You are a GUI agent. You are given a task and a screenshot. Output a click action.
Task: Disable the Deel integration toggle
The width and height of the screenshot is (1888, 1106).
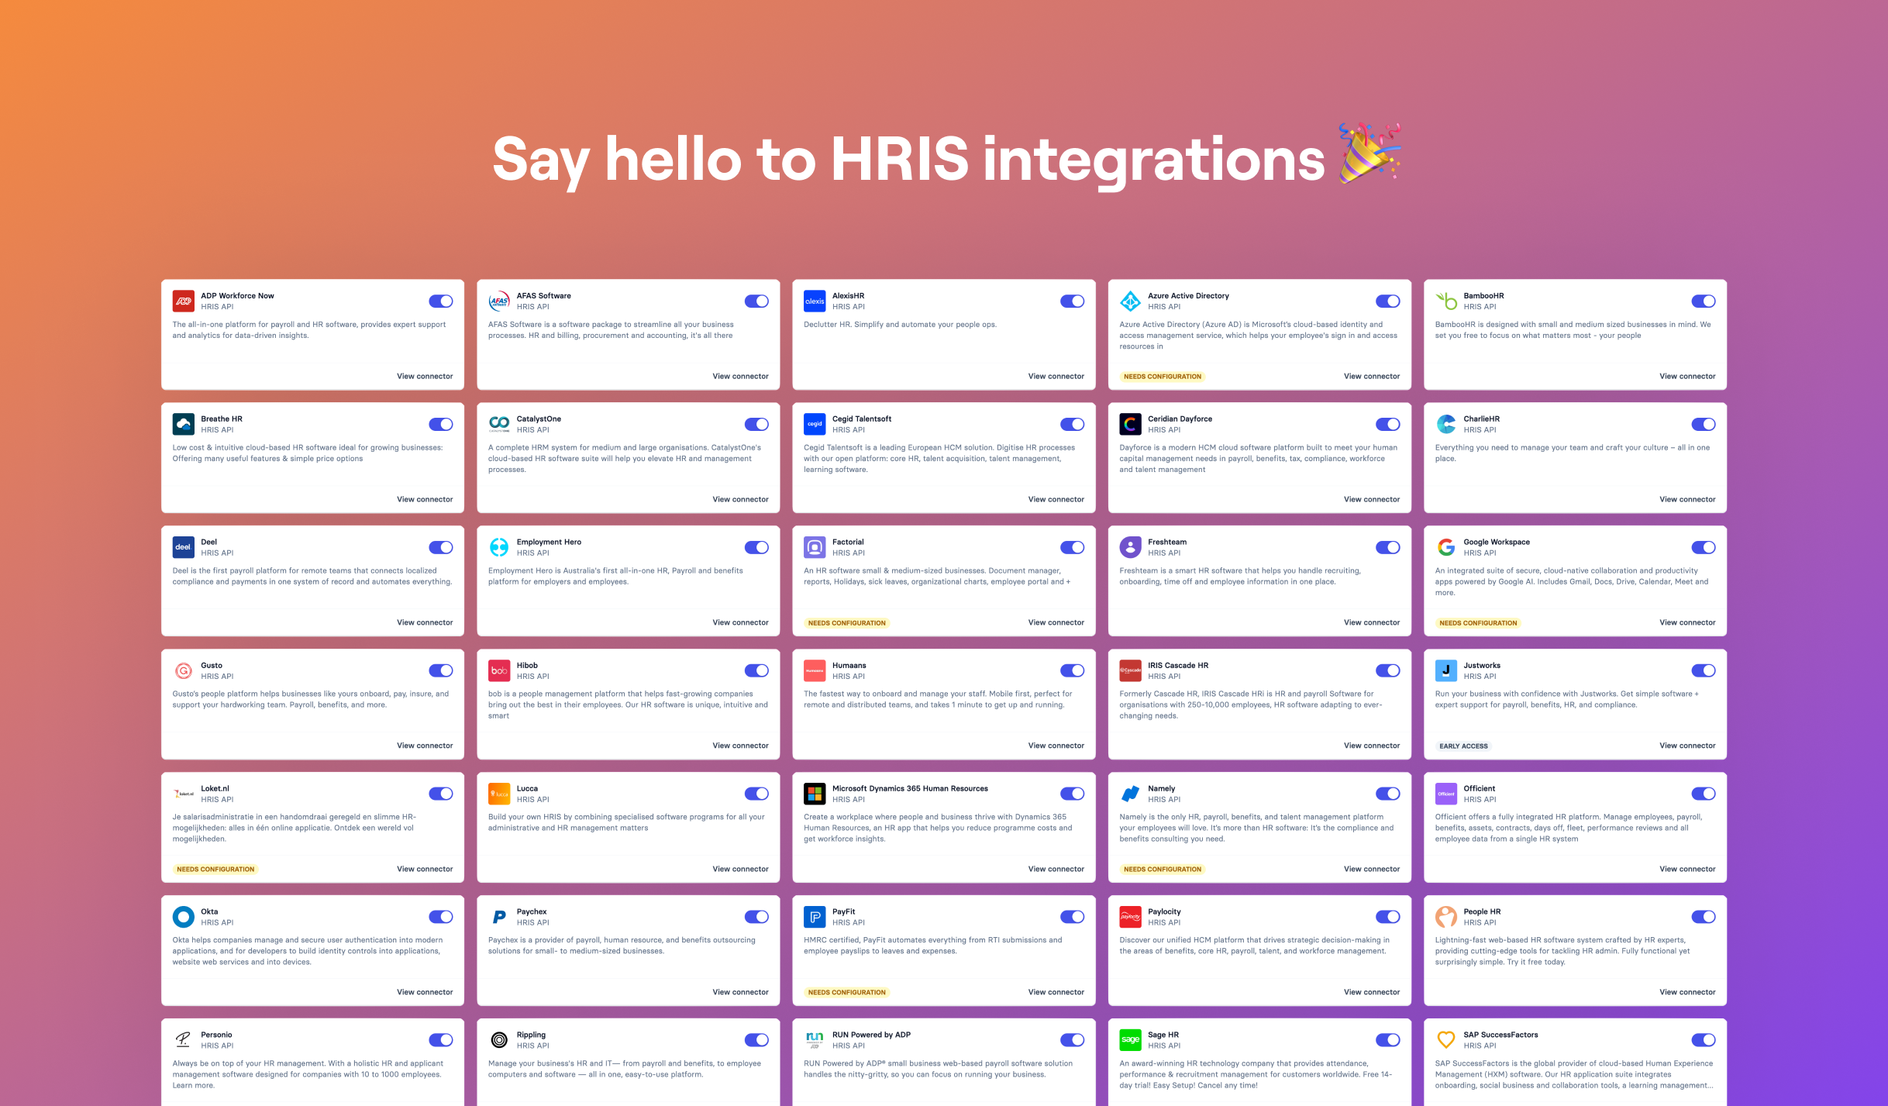click(441, 547)
